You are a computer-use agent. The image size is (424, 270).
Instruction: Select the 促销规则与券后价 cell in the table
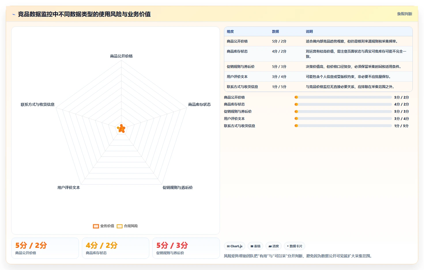pos(241,67)
